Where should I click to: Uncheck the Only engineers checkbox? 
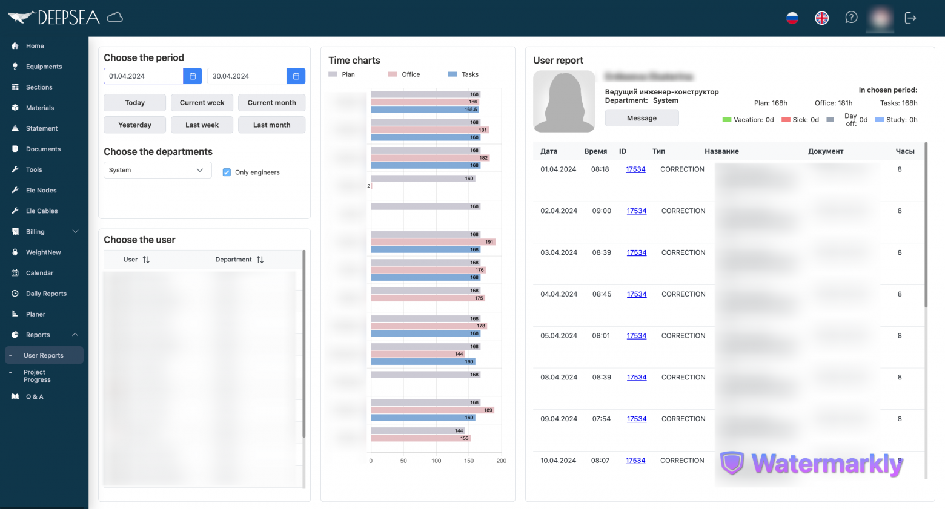[227, 172]
